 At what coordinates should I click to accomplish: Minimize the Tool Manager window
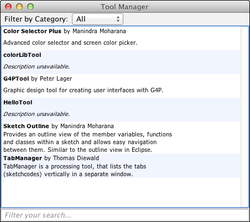point(19,7)
